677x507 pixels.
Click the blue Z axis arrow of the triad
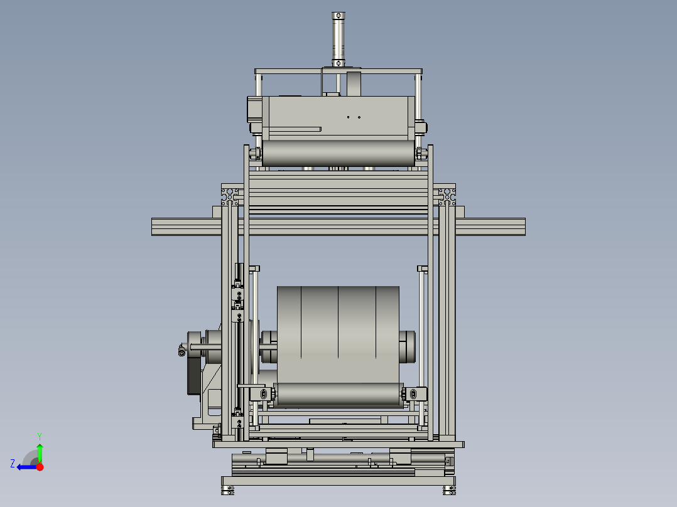[x=27, y=467]
